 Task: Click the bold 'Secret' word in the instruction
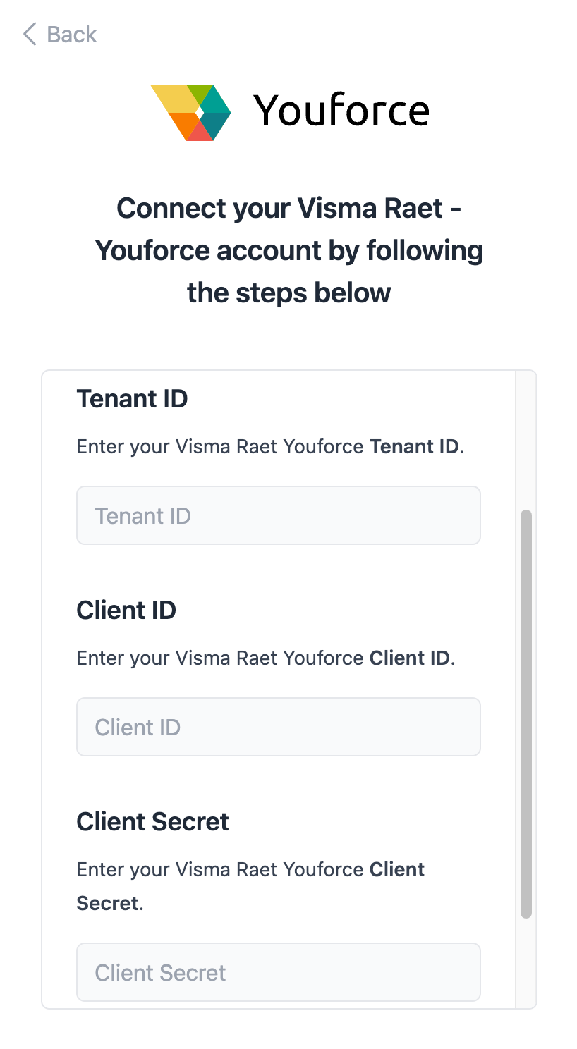107,904
